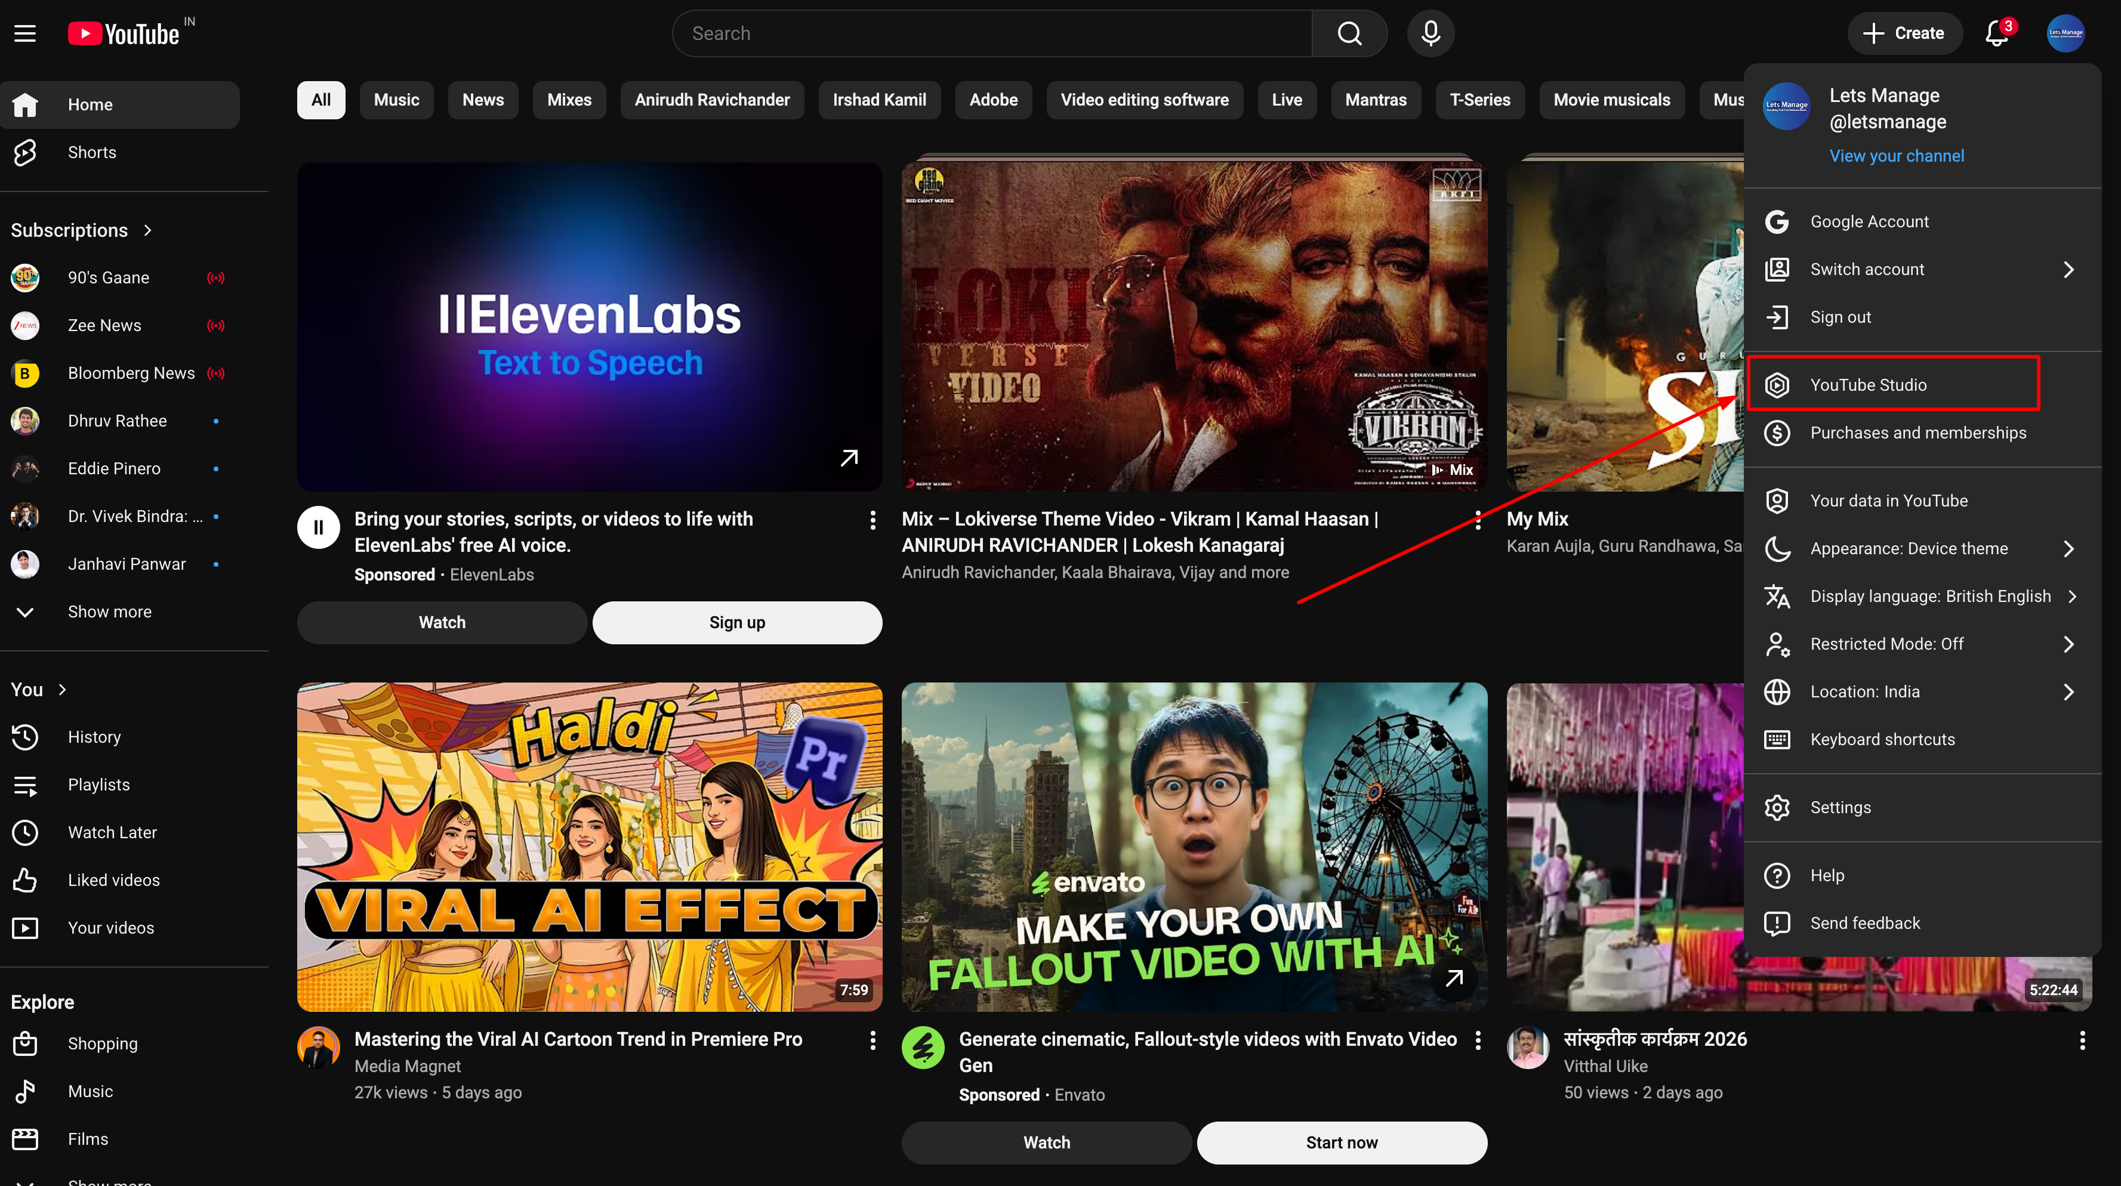Viewport: 2121px width, 1186px height.
Task: Open Display language: British English submenu
Action: click(x=1929, y=596)
